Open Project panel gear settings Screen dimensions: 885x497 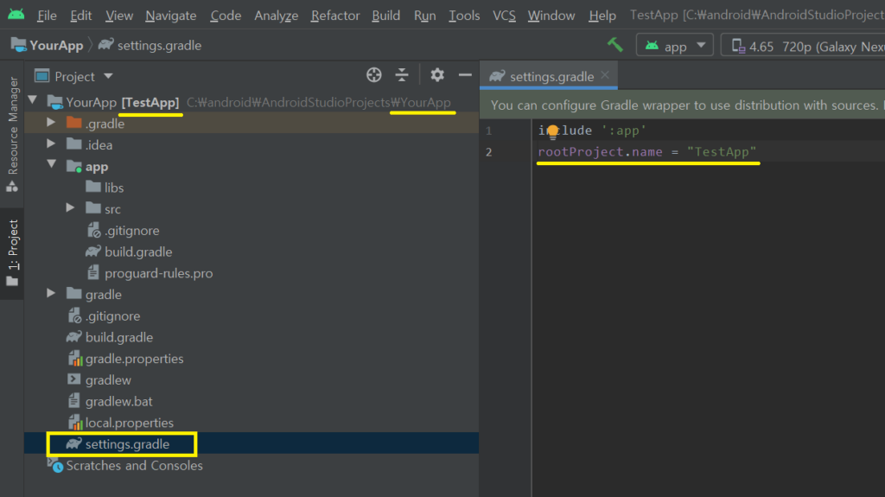[x=437, y=76]
